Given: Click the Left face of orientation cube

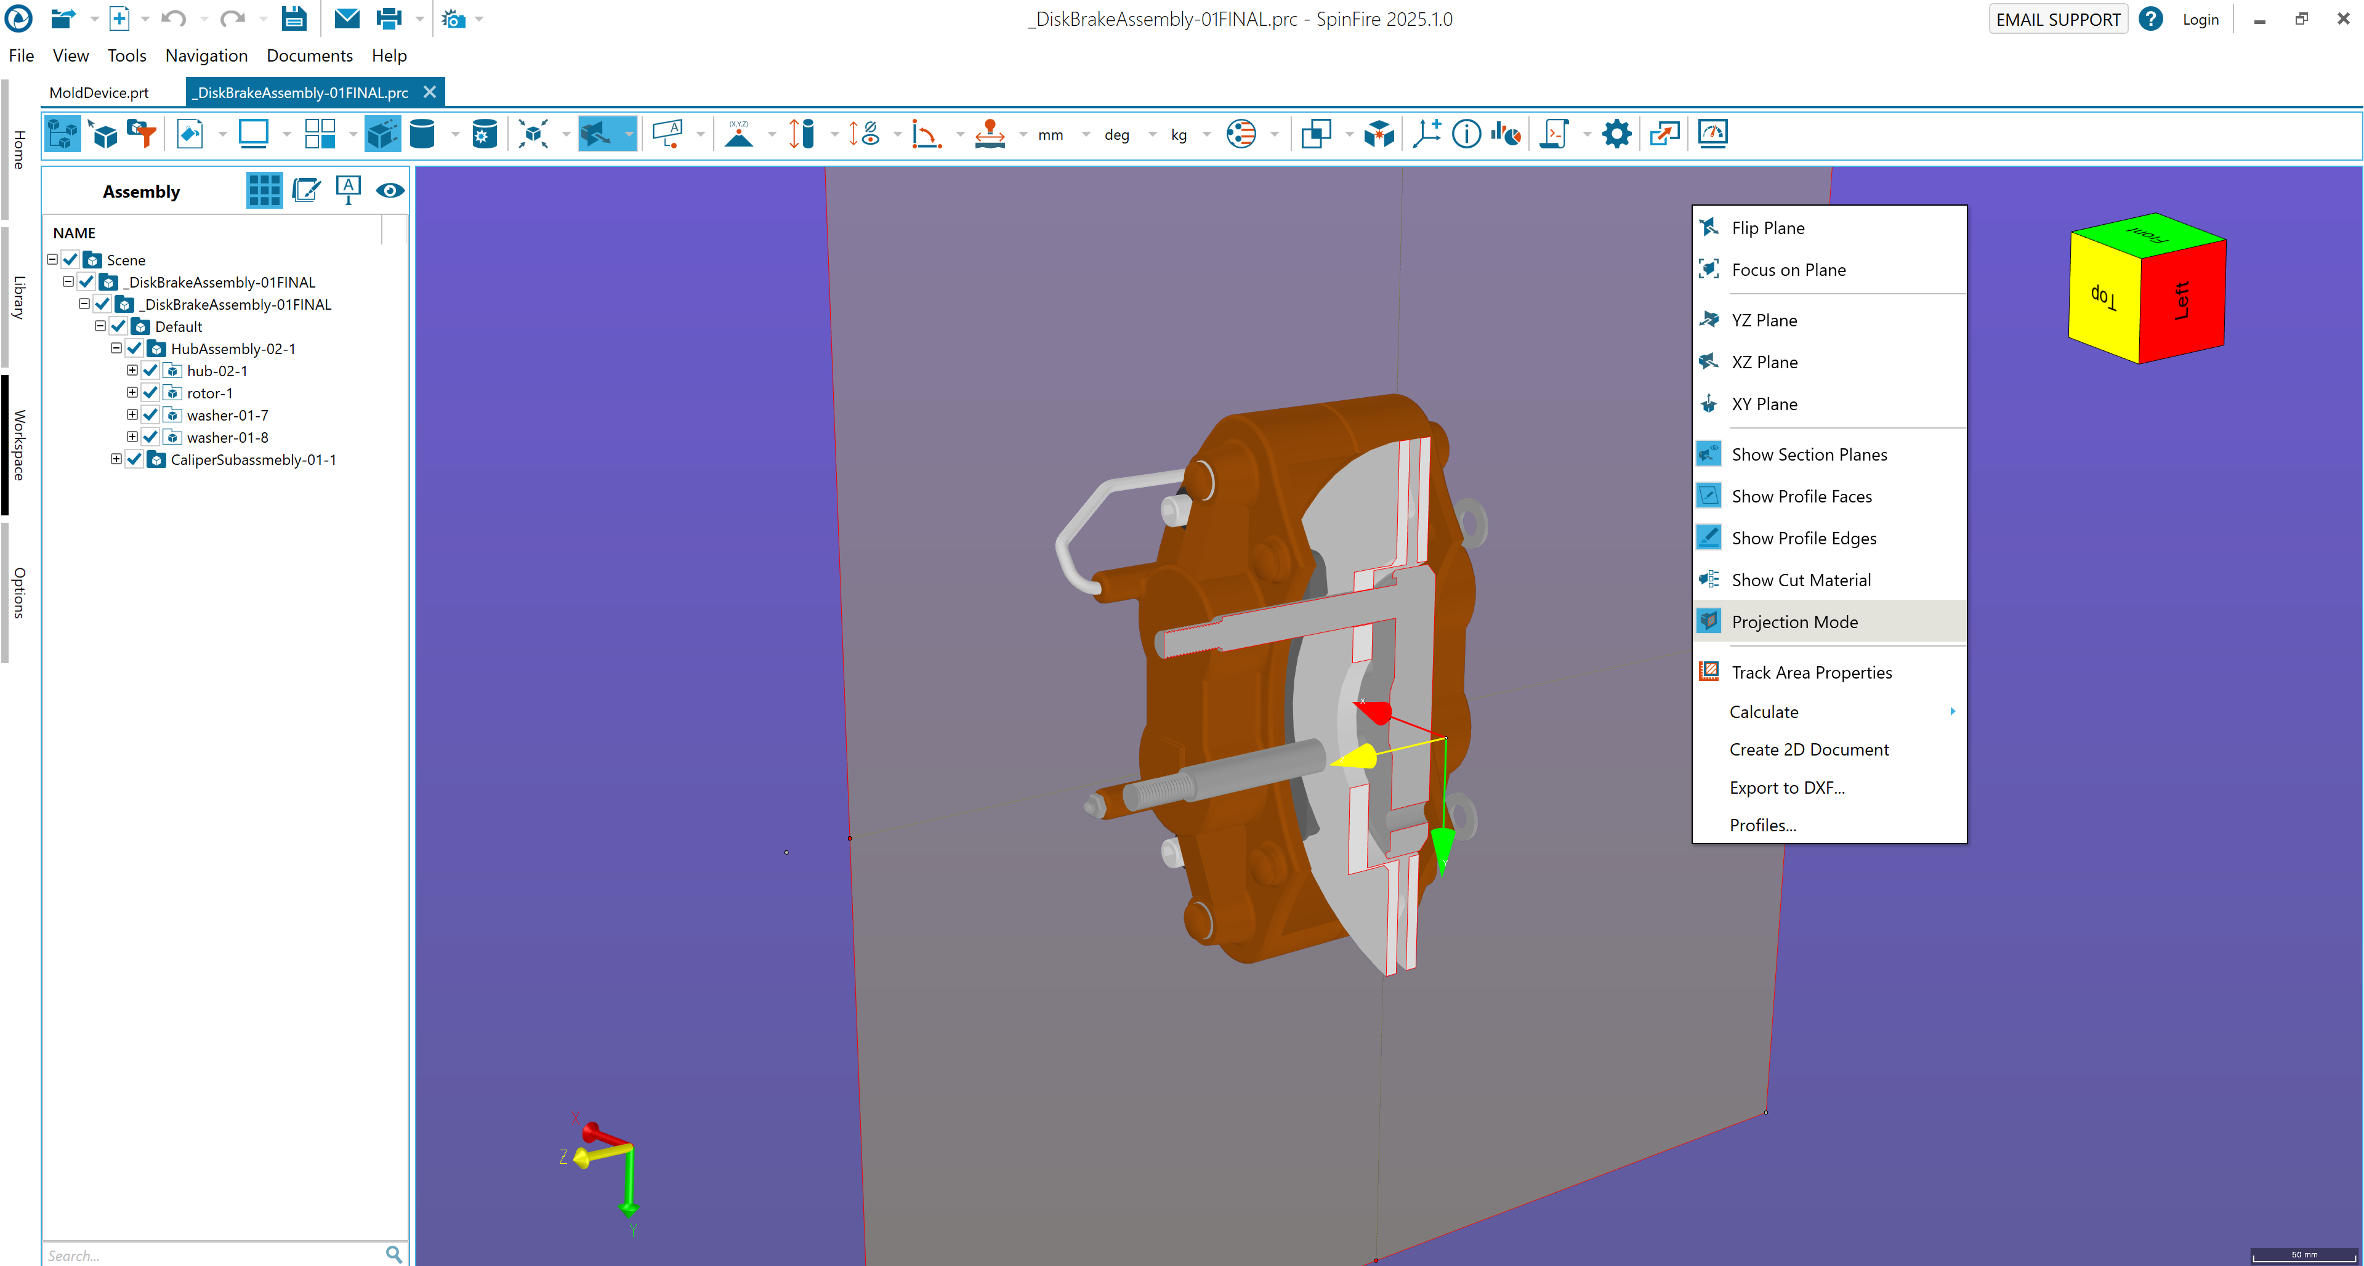Looking at the screenshot, I should [2182, 301].
